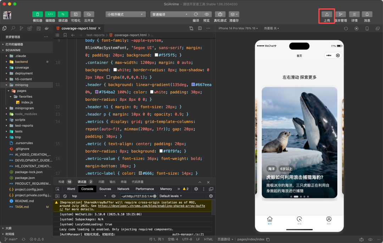Select the Sources tab
Image resolution: width=383 pixels, height=243 pixels.
point(105,189)
